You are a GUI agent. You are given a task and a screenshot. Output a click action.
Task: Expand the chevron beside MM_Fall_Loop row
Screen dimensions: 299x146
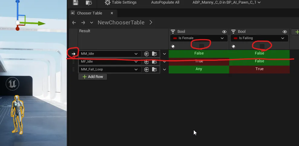point(164,70)
